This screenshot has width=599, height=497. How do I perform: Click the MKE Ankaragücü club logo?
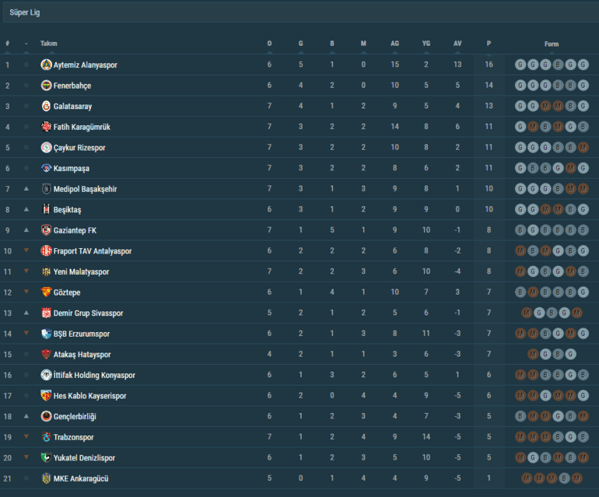click(x=46, y=478)
